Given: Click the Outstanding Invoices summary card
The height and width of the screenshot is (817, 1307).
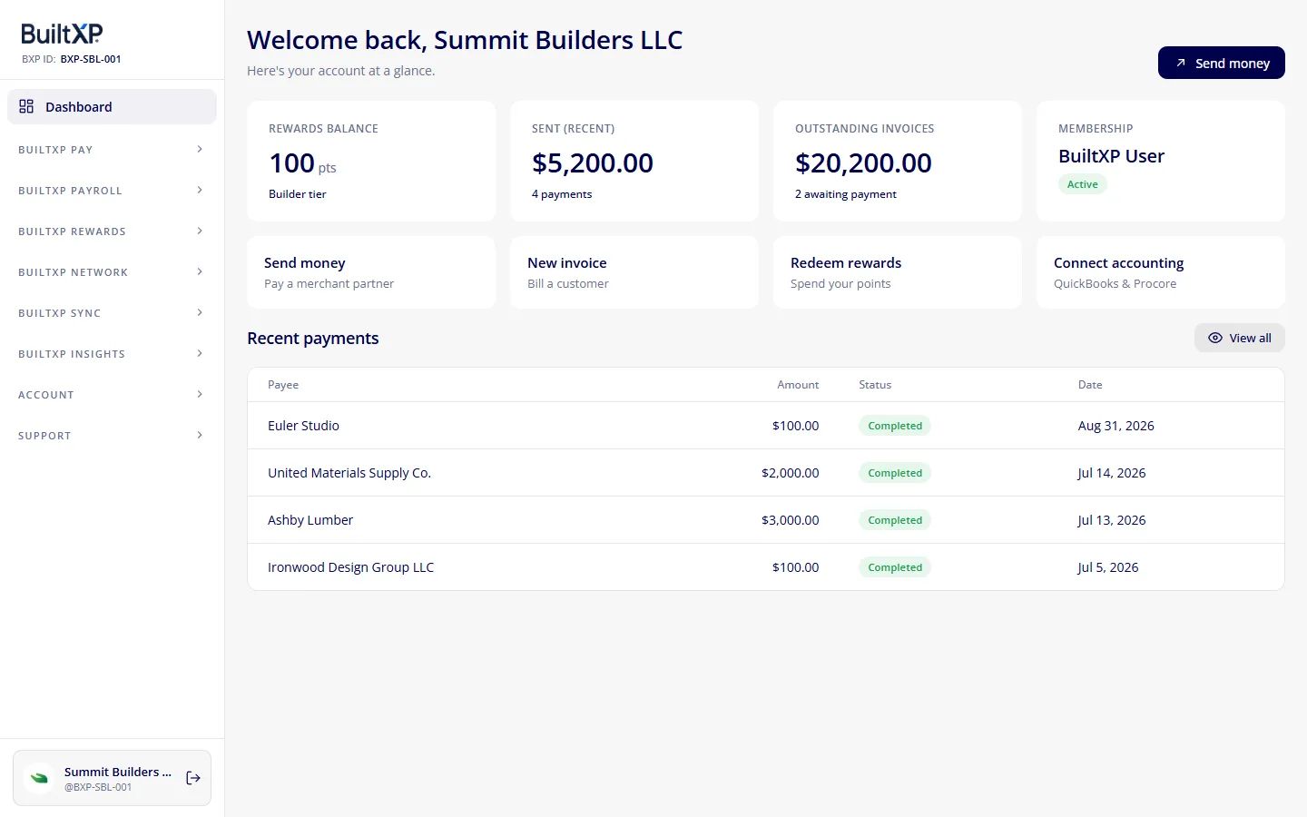Looking at the screenshot, I should [898, 161].
